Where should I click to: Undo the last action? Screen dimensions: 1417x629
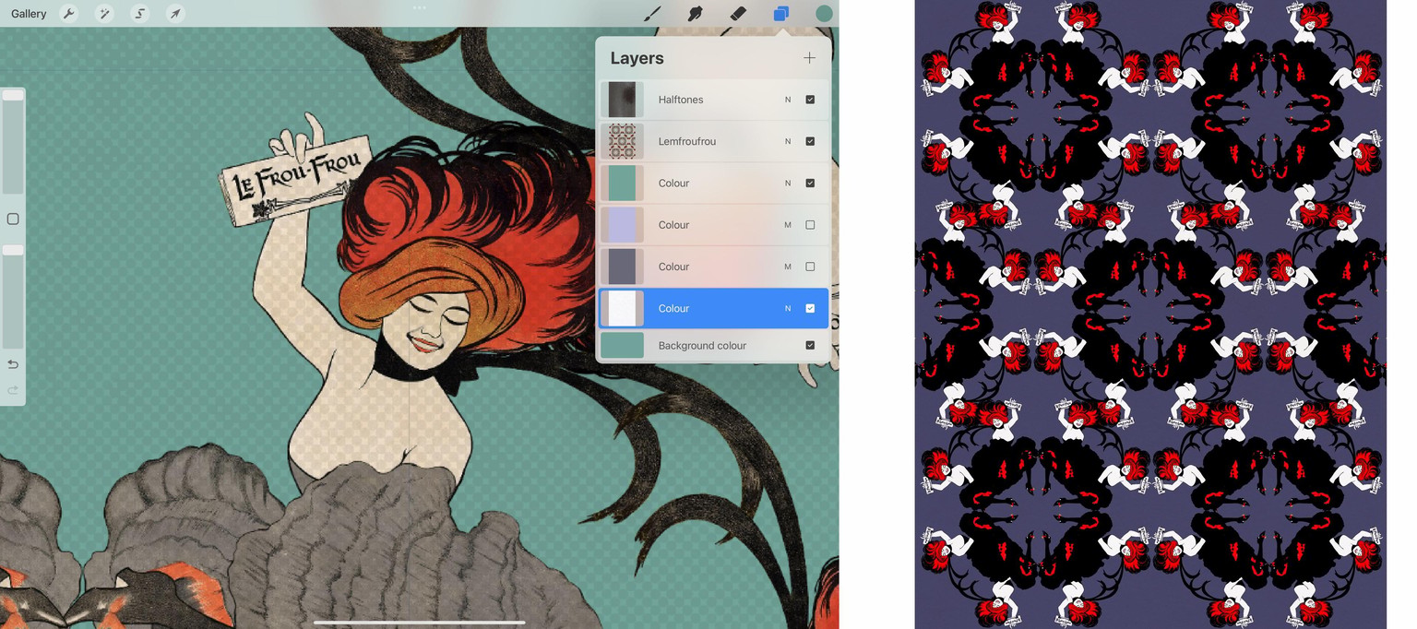click(x=13, y=364)
